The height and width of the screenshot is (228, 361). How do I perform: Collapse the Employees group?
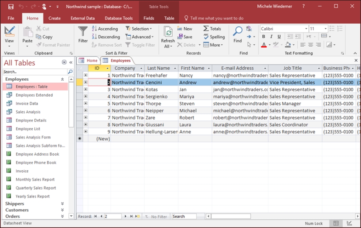tap(63, 79)
